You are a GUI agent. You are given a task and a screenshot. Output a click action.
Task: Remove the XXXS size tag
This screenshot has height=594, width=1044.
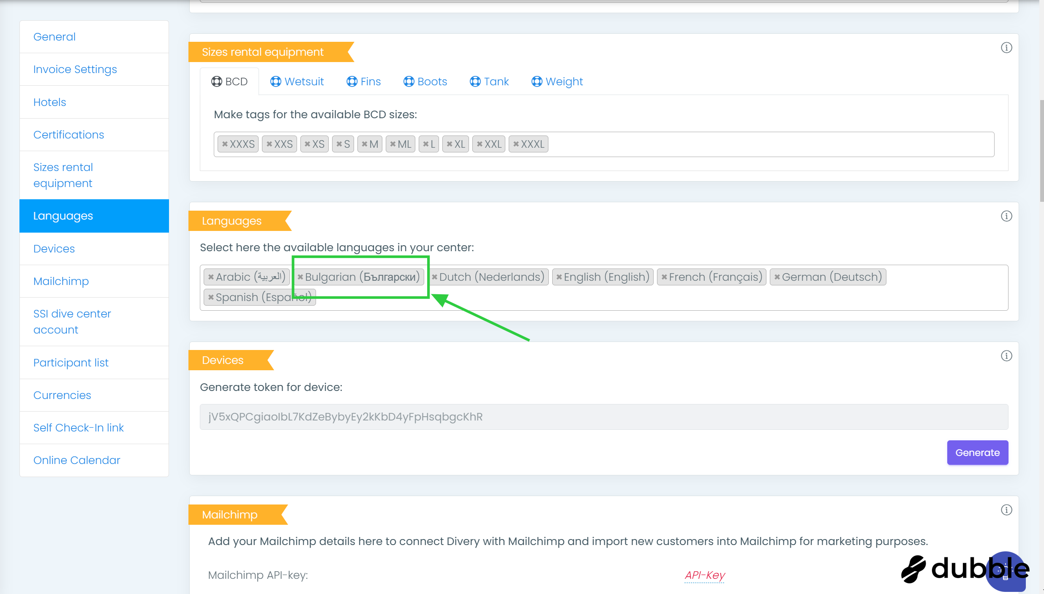tap(225, 144)
